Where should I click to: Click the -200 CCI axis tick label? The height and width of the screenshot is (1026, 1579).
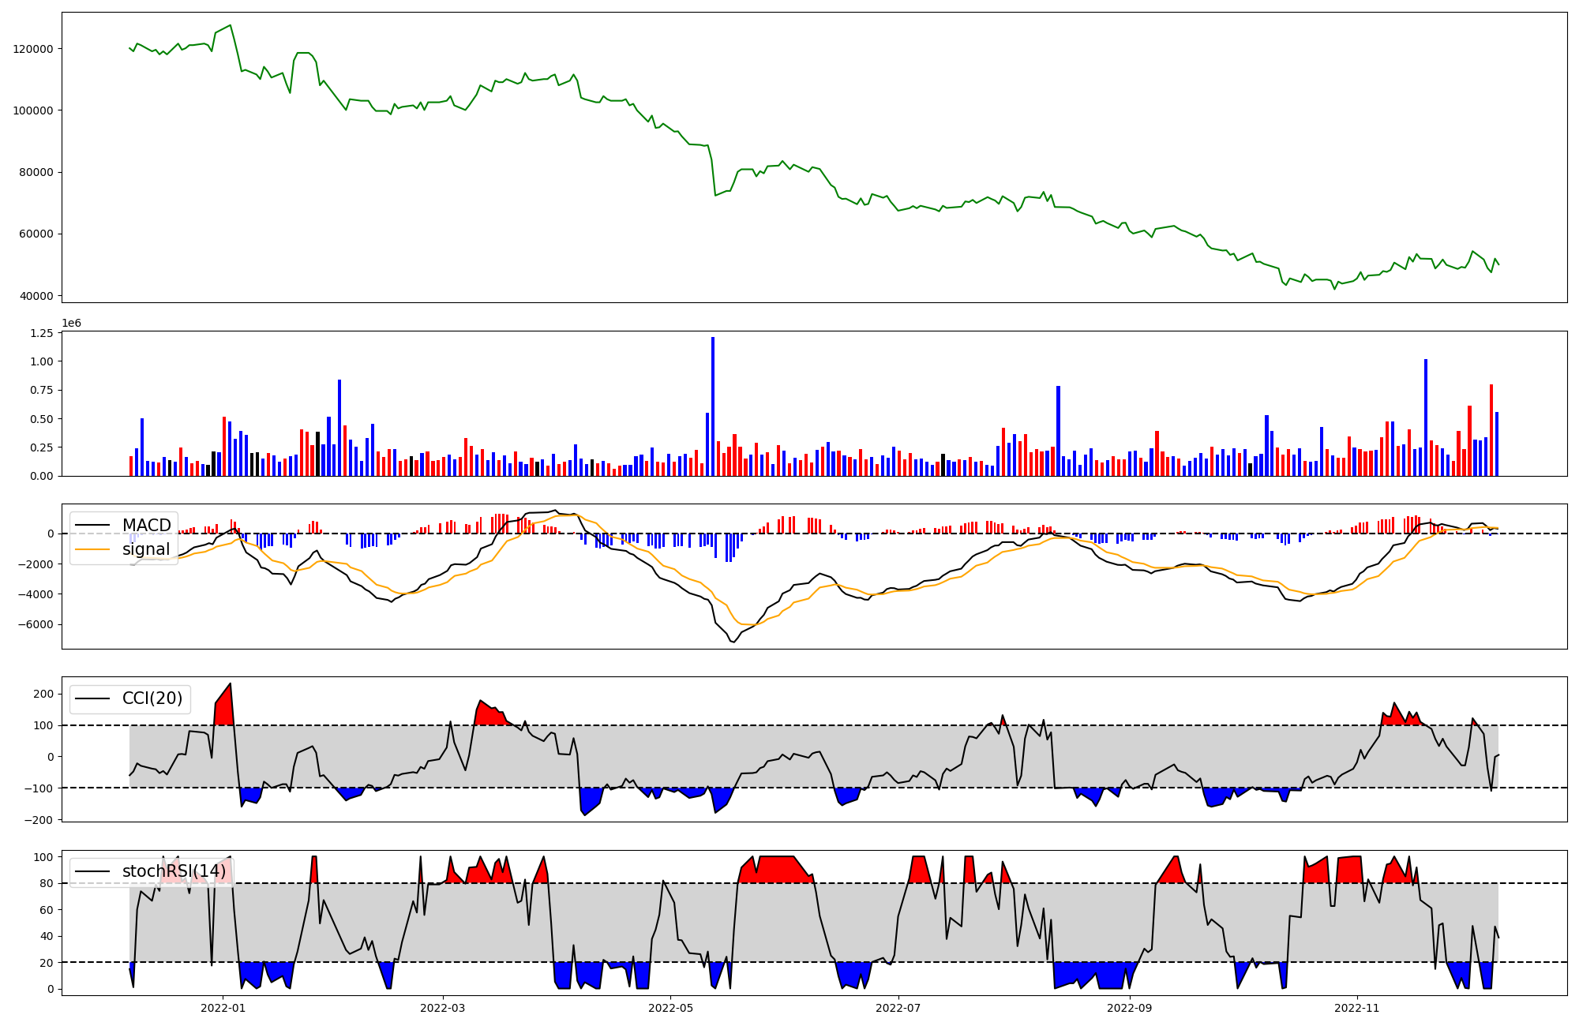coord(39,819)
